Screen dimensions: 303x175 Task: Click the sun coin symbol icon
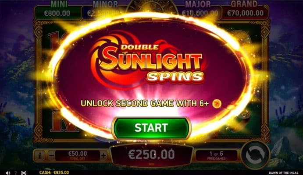click(x=217, y=104)
